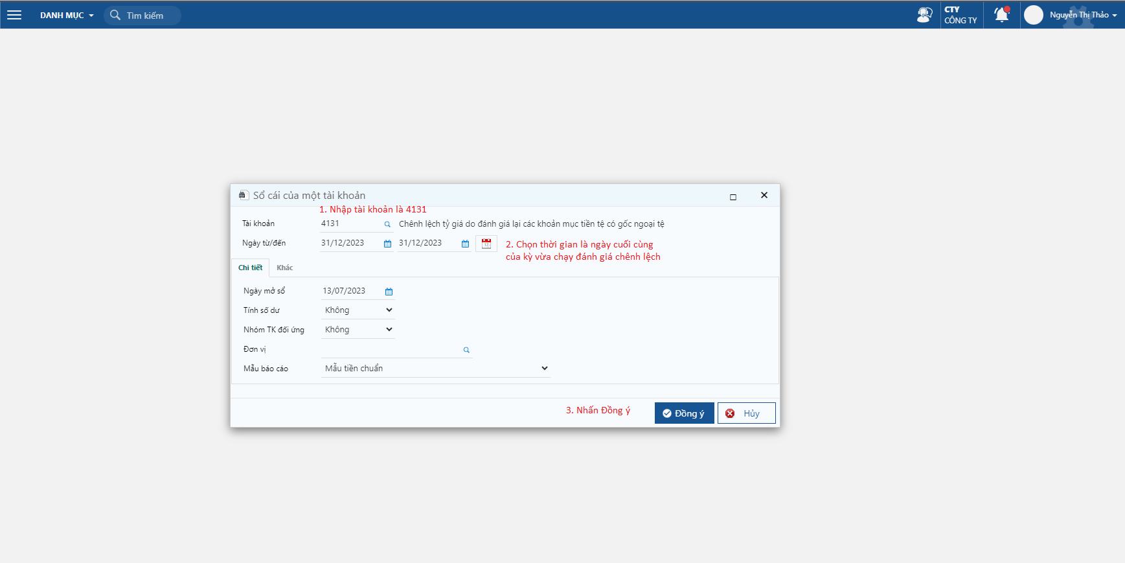
Task: Click the period quick-select calendar button
Action: (486, 244)
